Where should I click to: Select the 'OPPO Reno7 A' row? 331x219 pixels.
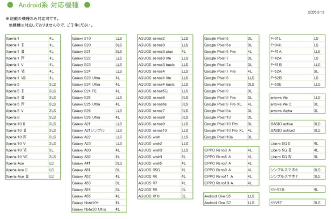click(231, 163)
